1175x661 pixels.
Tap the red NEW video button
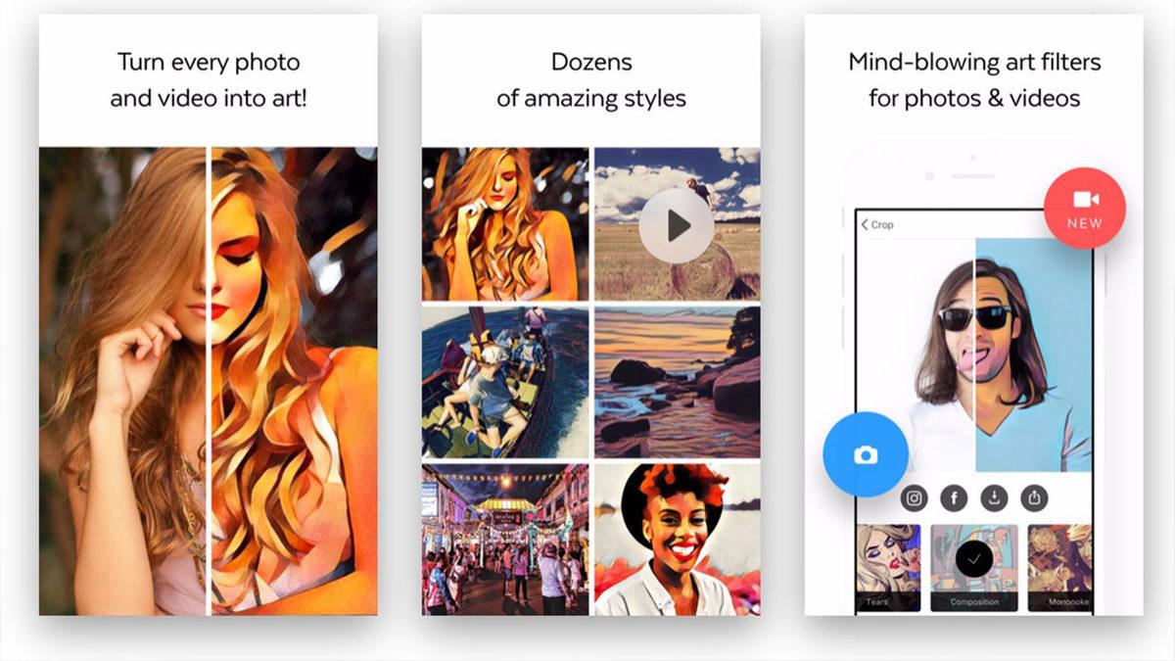[x=1084, y=208]
